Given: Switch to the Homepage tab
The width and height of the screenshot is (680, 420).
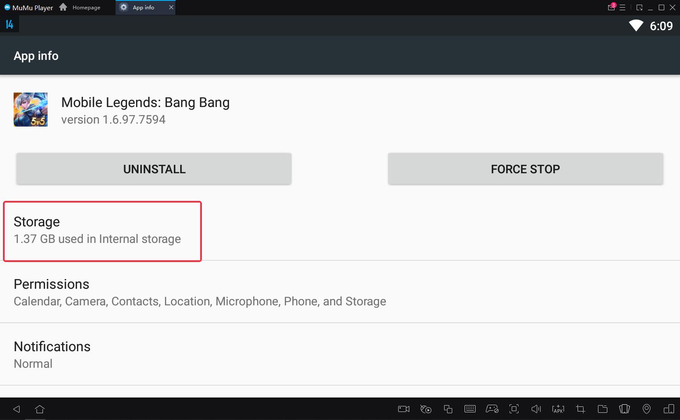Looking at the screenshot, I should click(x=80, y=7).
